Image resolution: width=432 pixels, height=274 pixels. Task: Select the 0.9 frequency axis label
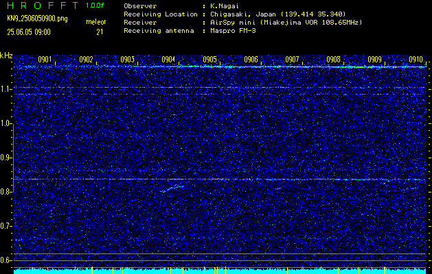pyautogui.click(x=5, y=158)
